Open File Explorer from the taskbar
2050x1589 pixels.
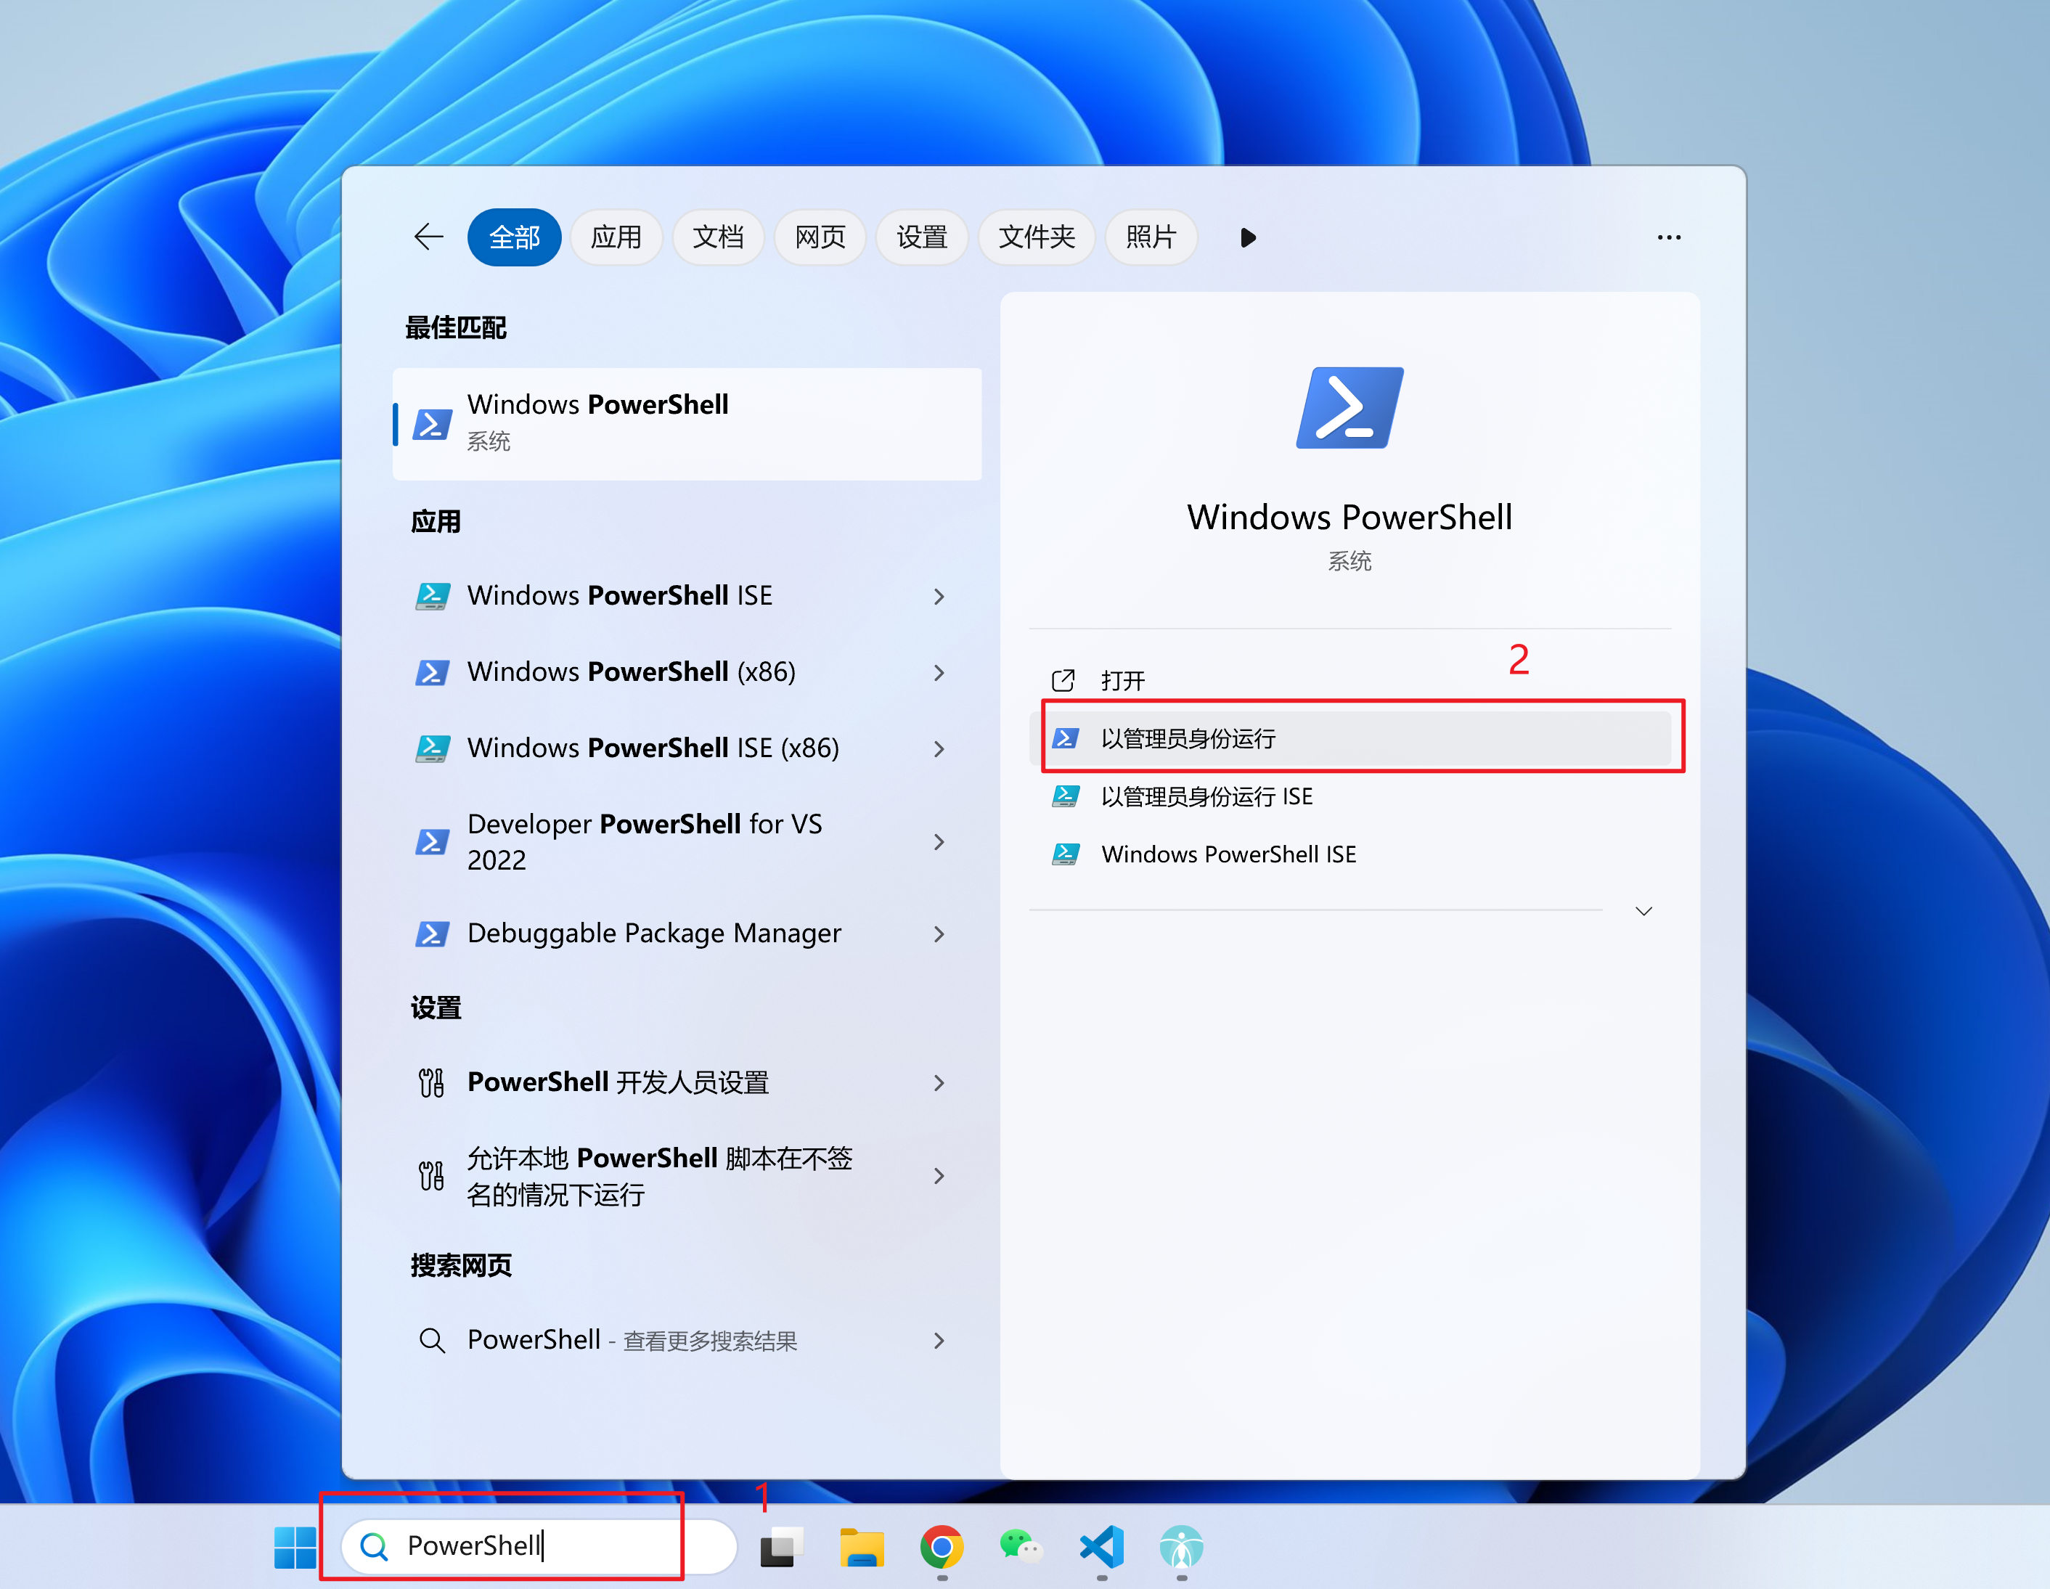[862, 1547]
